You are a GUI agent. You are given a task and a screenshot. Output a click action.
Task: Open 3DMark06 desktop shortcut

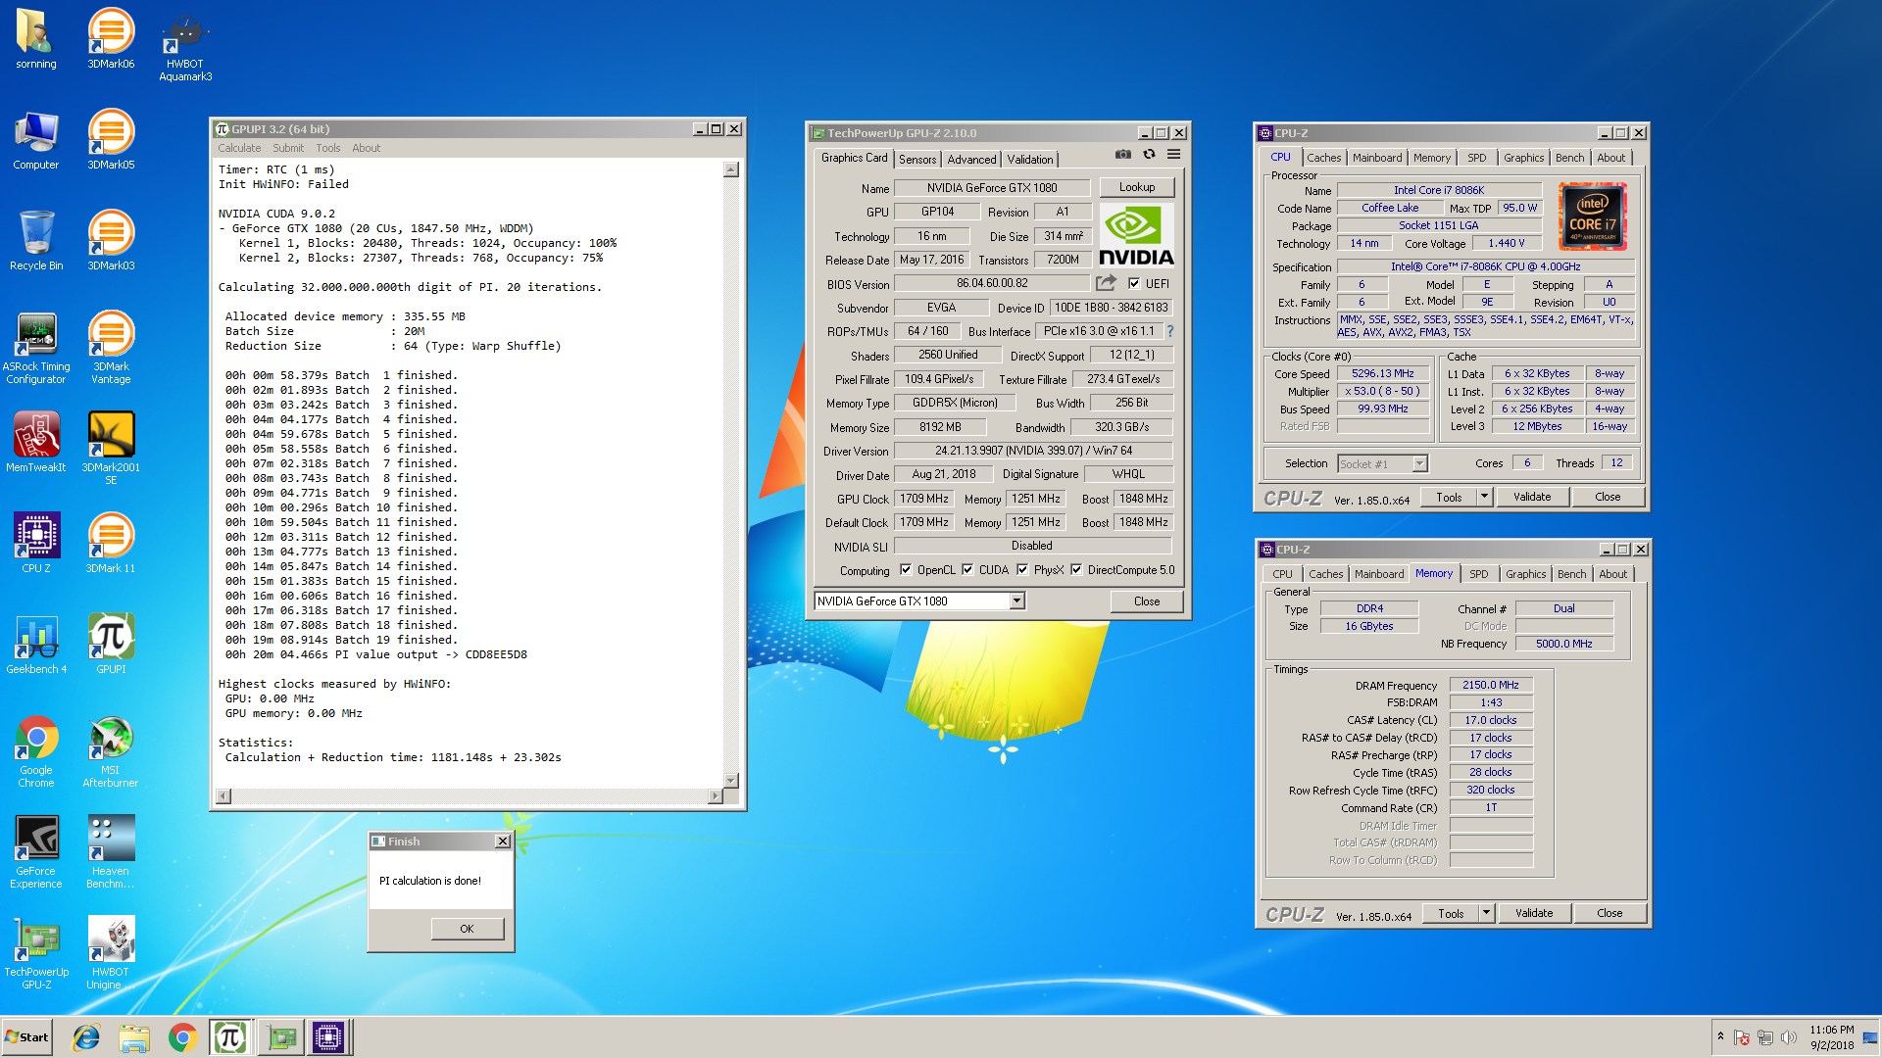(x=111, y=39)
